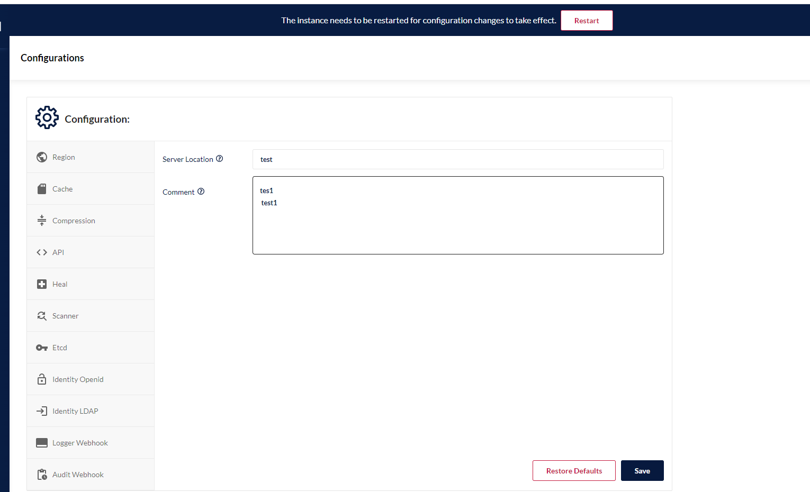Switch to Identity LDAP tab
Viewport: 810px width, 492px height.
pyautogui.click(x=91, y=411)
